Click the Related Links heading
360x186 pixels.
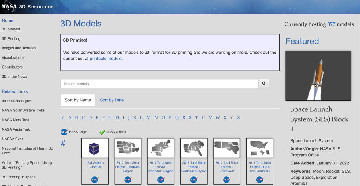tap(15, 91)
